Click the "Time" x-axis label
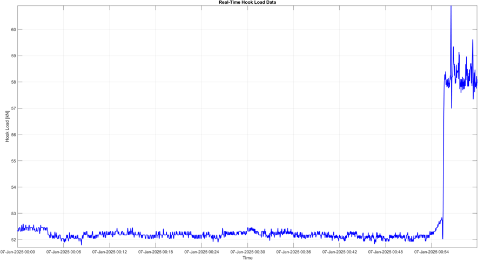The image size is (478, 260). (247, 257)
